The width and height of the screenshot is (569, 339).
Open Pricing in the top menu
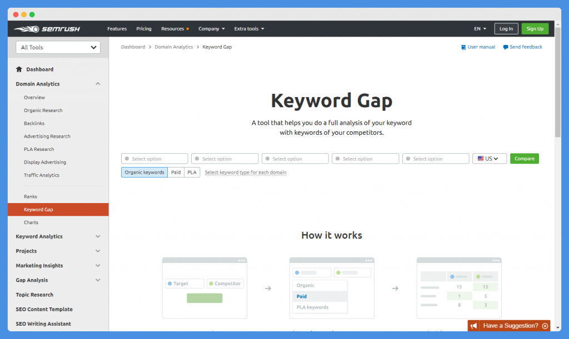144,29
